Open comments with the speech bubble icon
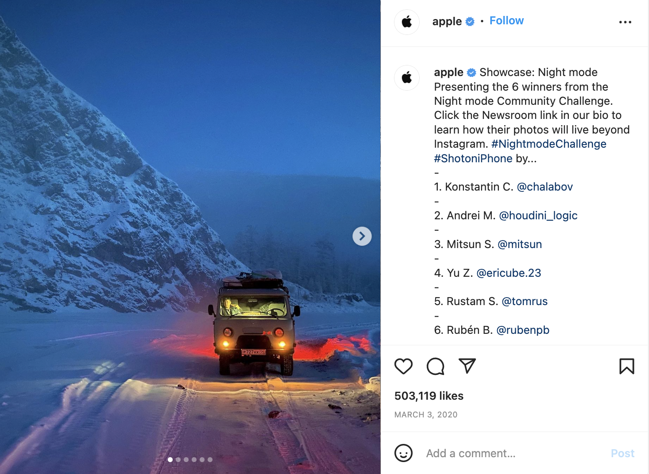 point(435,366)
